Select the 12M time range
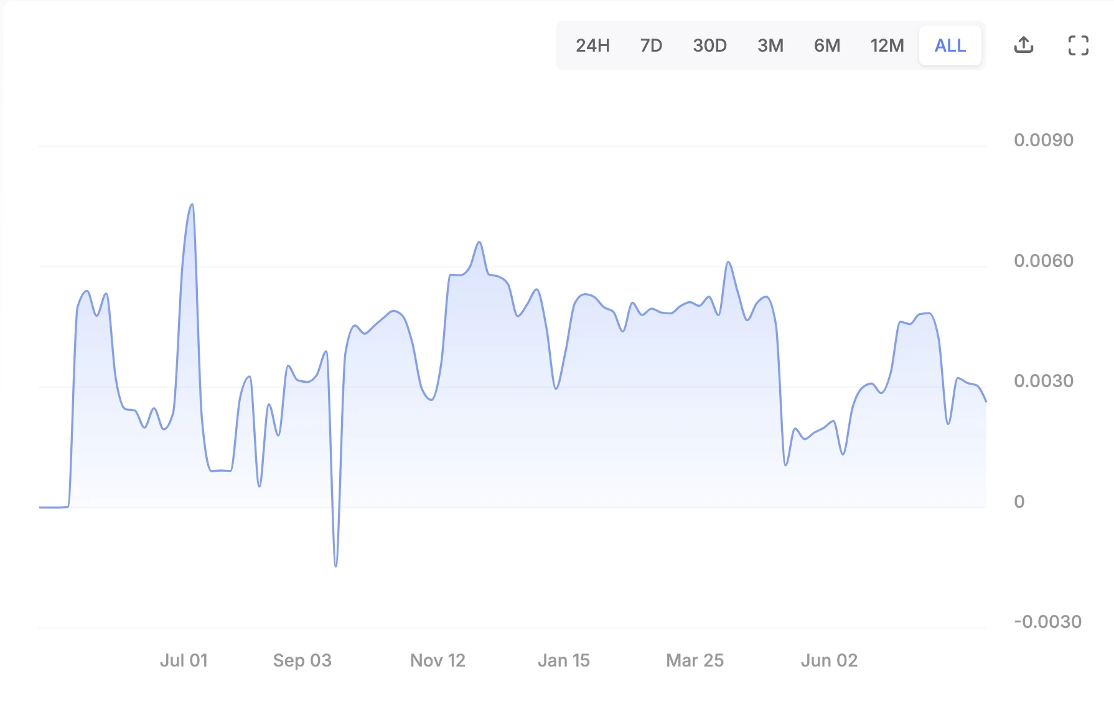This screenshot has height=707, width=1114. [x=887, y=45]
